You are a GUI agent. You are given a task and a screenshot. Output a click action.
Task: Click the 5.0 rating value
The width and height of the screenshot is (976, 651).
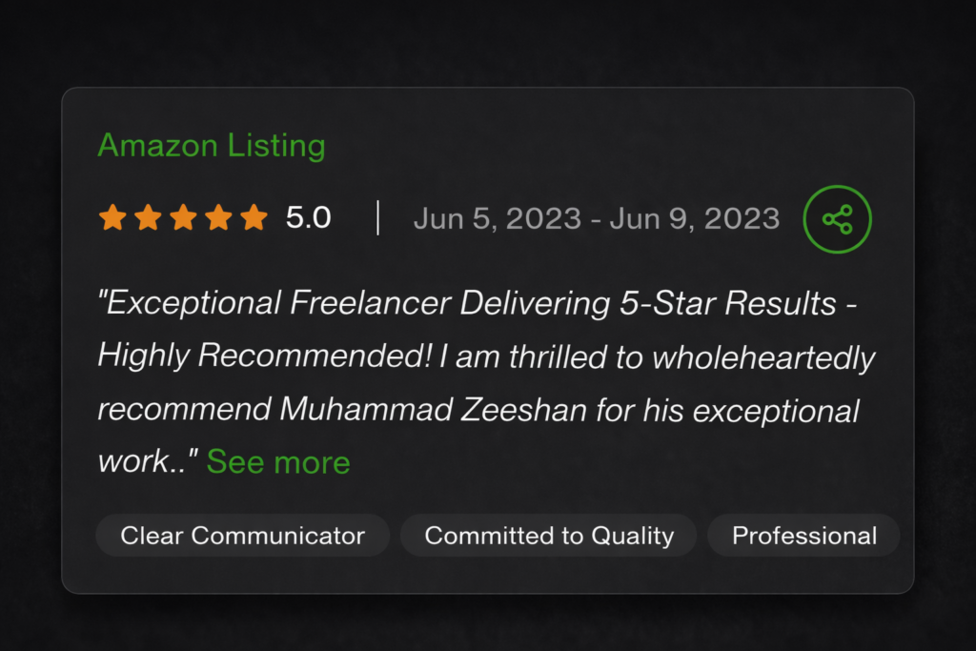click(x=308, y=218)
